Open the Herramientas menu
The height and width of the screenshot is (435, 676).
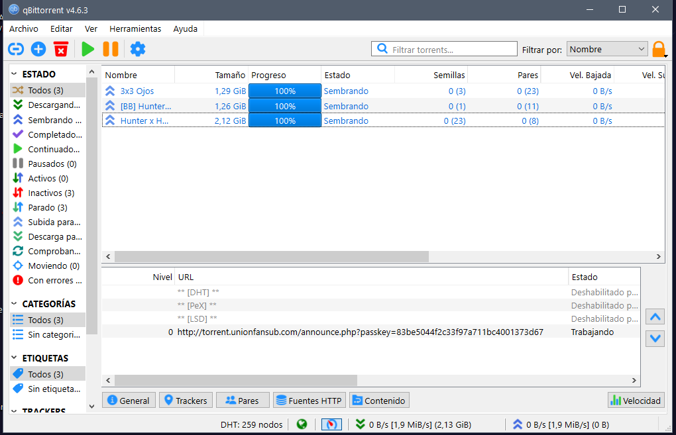tap(135, 29)
